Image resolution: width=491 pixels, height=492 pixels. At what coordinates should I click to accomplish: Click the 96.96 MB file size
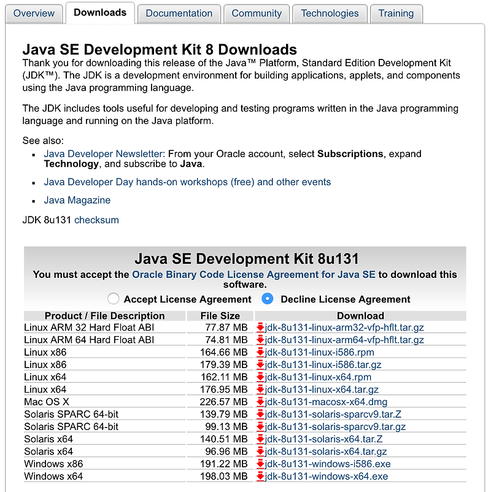226,452
